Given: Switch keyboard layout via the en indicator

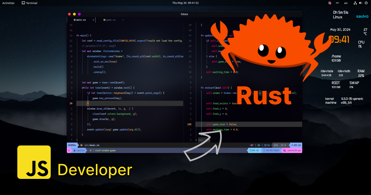Looking at the screenshot, I should (x=346, y=3).
